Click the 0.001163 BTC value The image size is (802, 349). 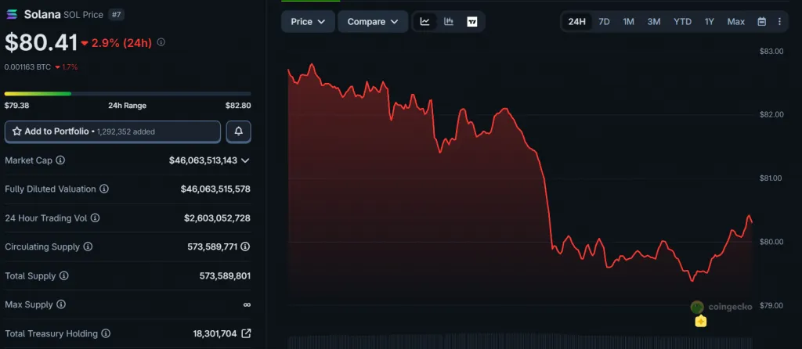coord(27,67)
